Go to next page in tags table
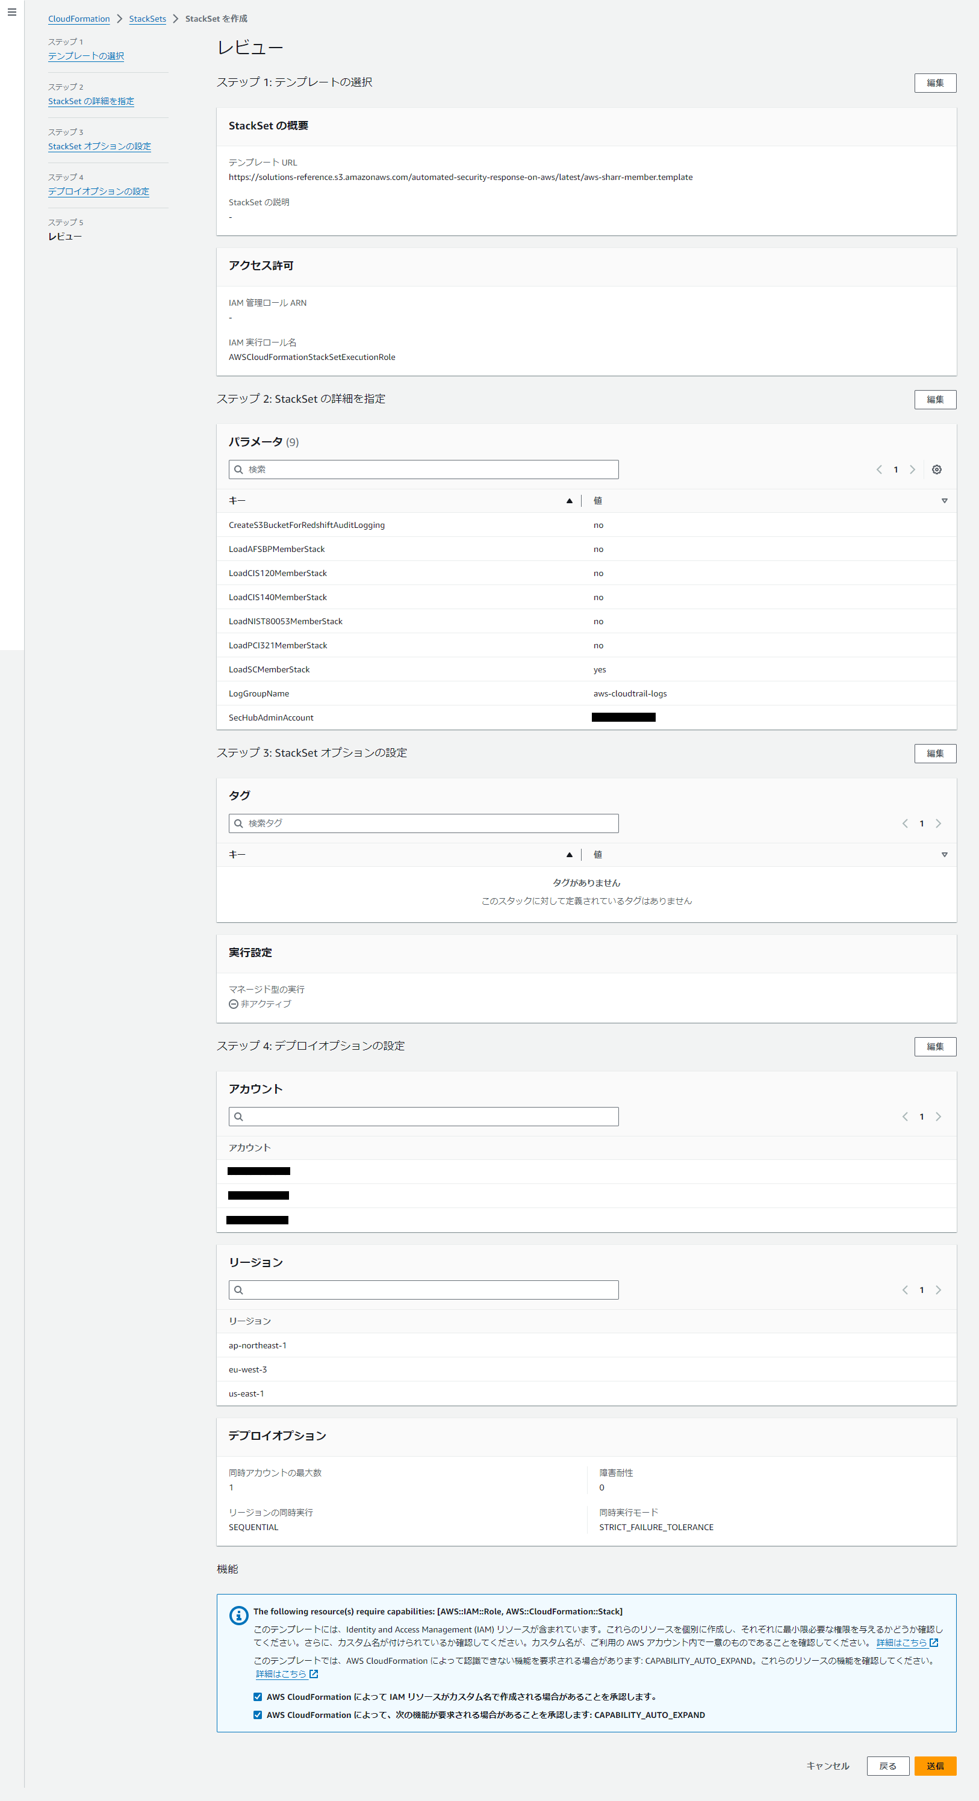This screenshot has width=979, height=1801. [939, 823]
